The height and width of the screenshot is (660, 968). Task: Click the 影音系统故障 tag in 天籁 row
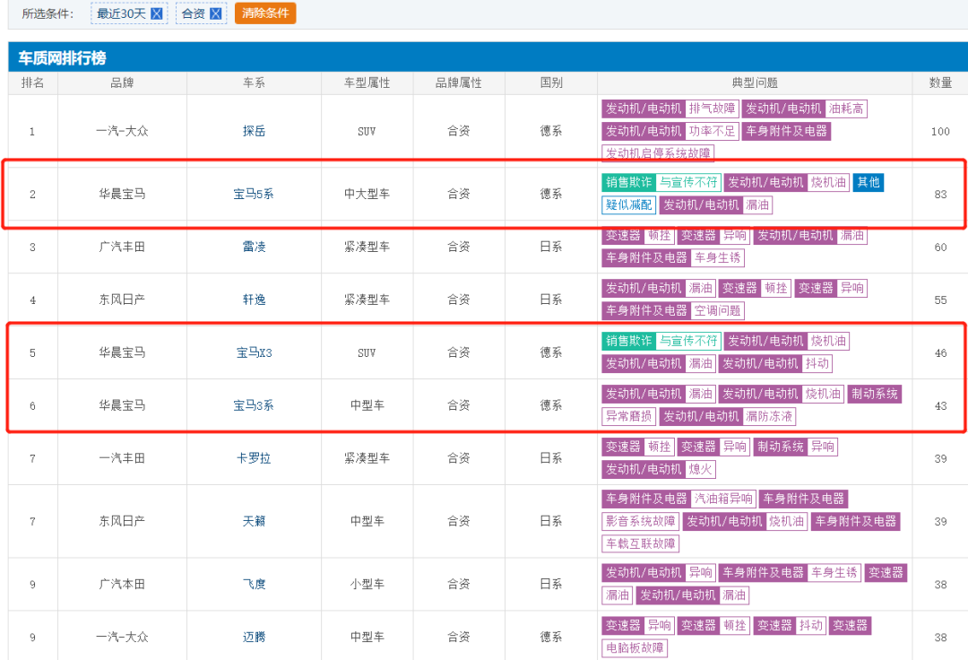[x=640, y=521]
